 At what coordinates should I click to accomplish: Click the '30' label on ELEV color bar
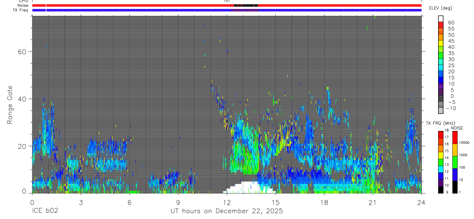coord(451,59)
